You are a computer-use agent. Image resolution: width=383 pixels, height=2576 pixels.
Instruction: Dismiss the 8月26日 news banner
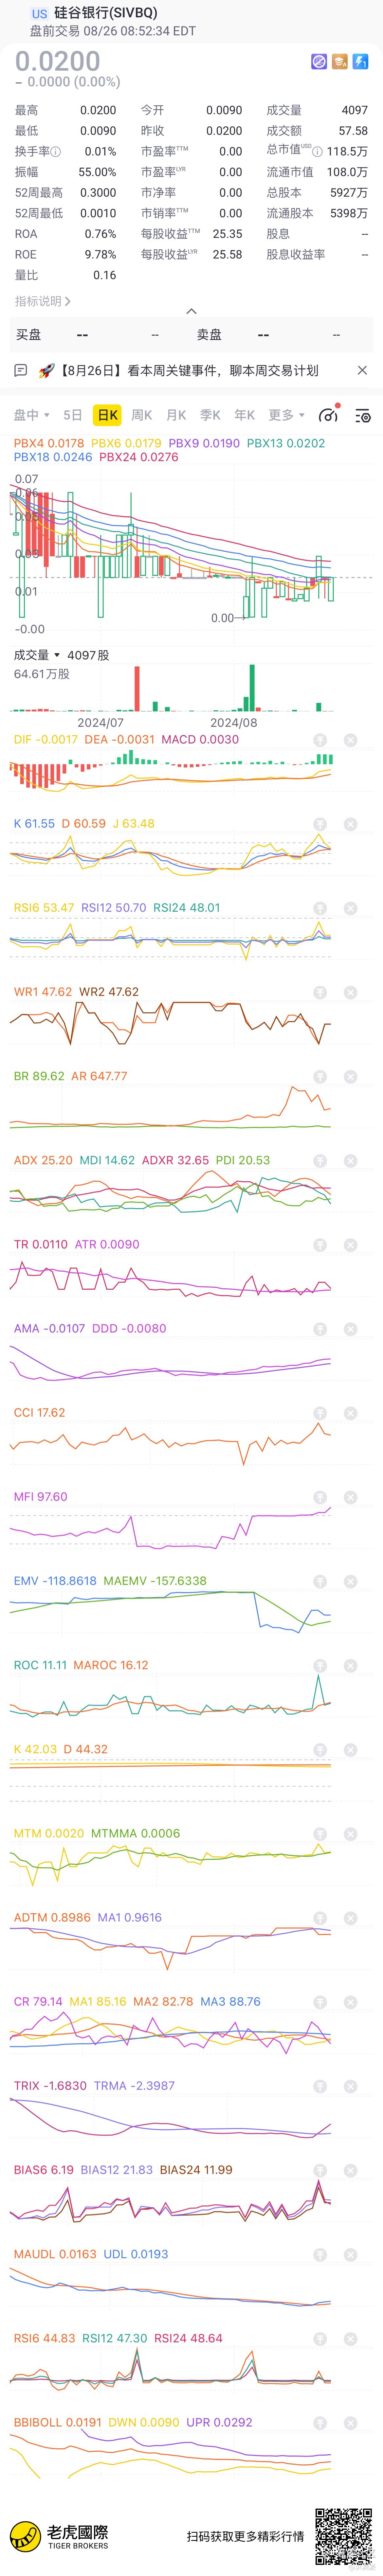[362, 370]
